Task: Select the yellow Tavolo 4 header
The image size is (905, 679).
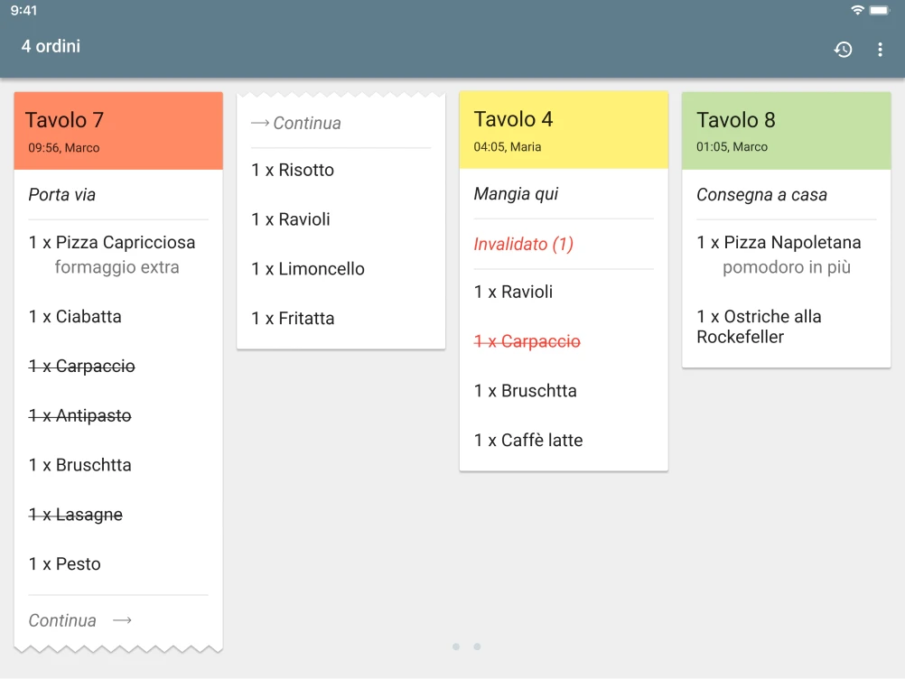Action: tap(564, 130)
